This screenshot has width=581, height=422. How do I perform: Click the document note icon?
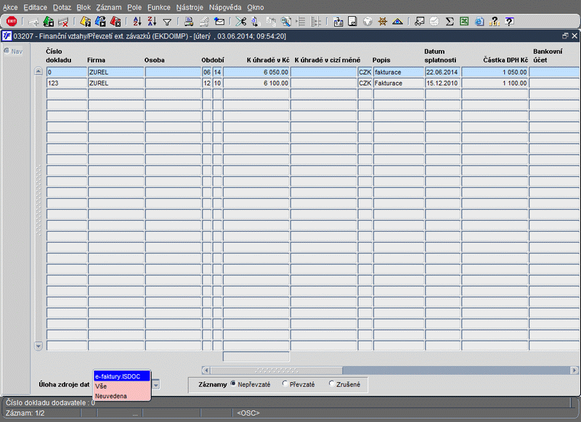(352, 22)
